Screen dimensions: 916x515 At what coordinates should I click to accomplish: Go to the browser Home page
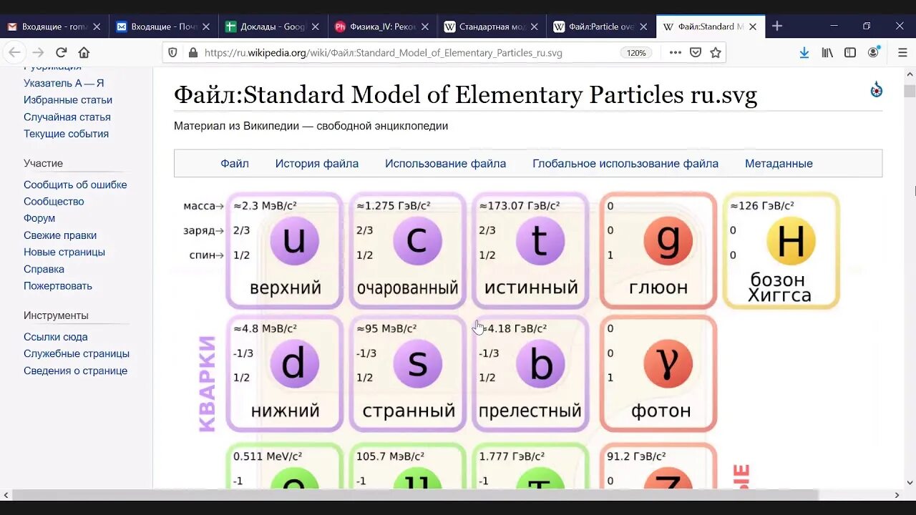click(x=84, y=52)
